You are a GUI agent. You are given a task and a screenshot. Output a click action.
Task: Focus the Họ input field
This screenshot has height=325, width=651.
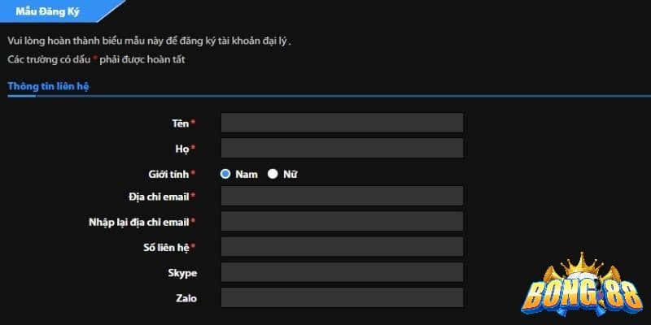[342, 148]
